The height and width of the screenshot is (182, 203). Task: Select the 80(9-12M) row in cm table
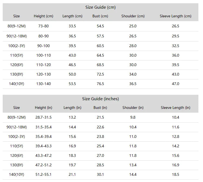101,26
